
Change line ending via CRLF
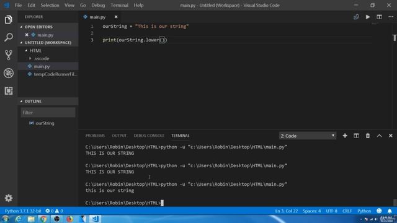pos(347,211)
